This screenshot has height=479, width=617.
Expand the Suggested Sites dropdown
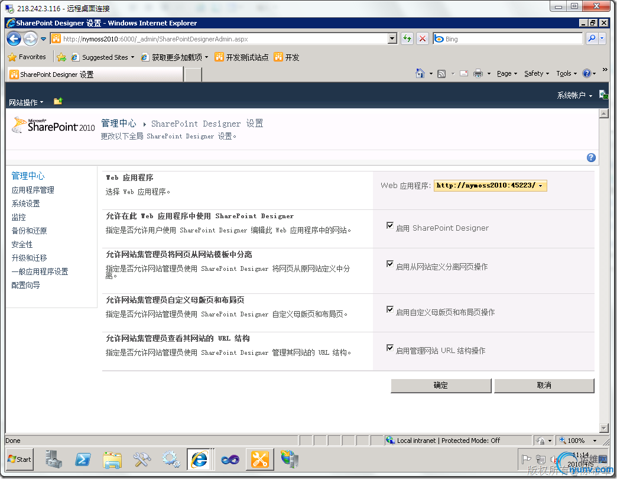pos(132,57)
